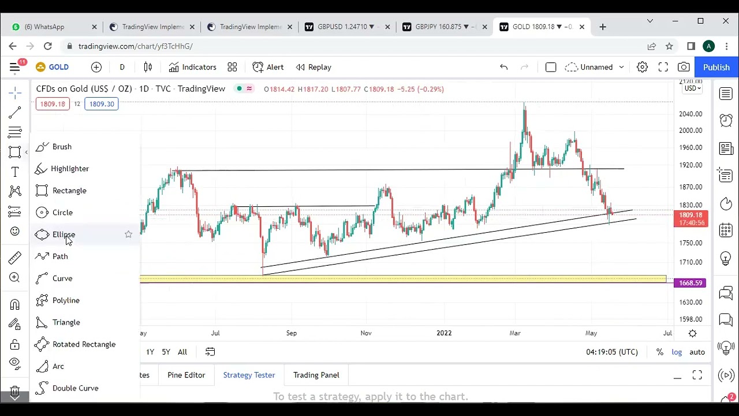Open the geometric shapes tool group
The image size is (739, 416).
pyautogui.click(x=15, y=152)
